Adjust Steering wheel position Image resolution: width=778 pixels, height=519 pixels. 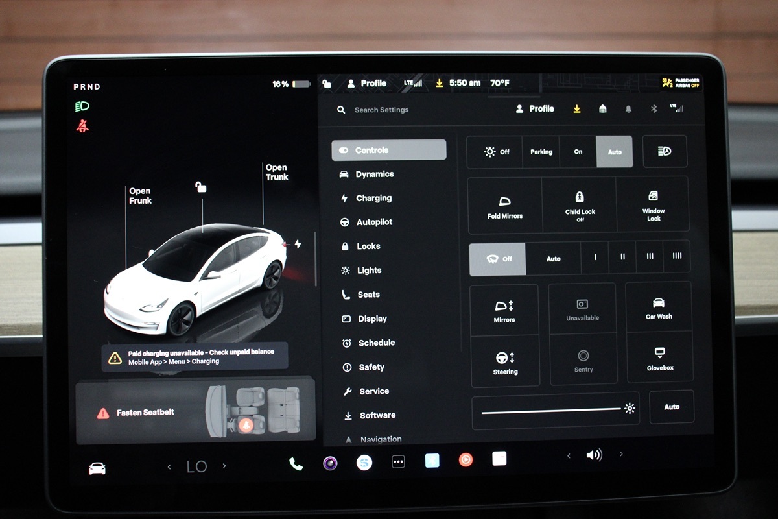[505, 361]
